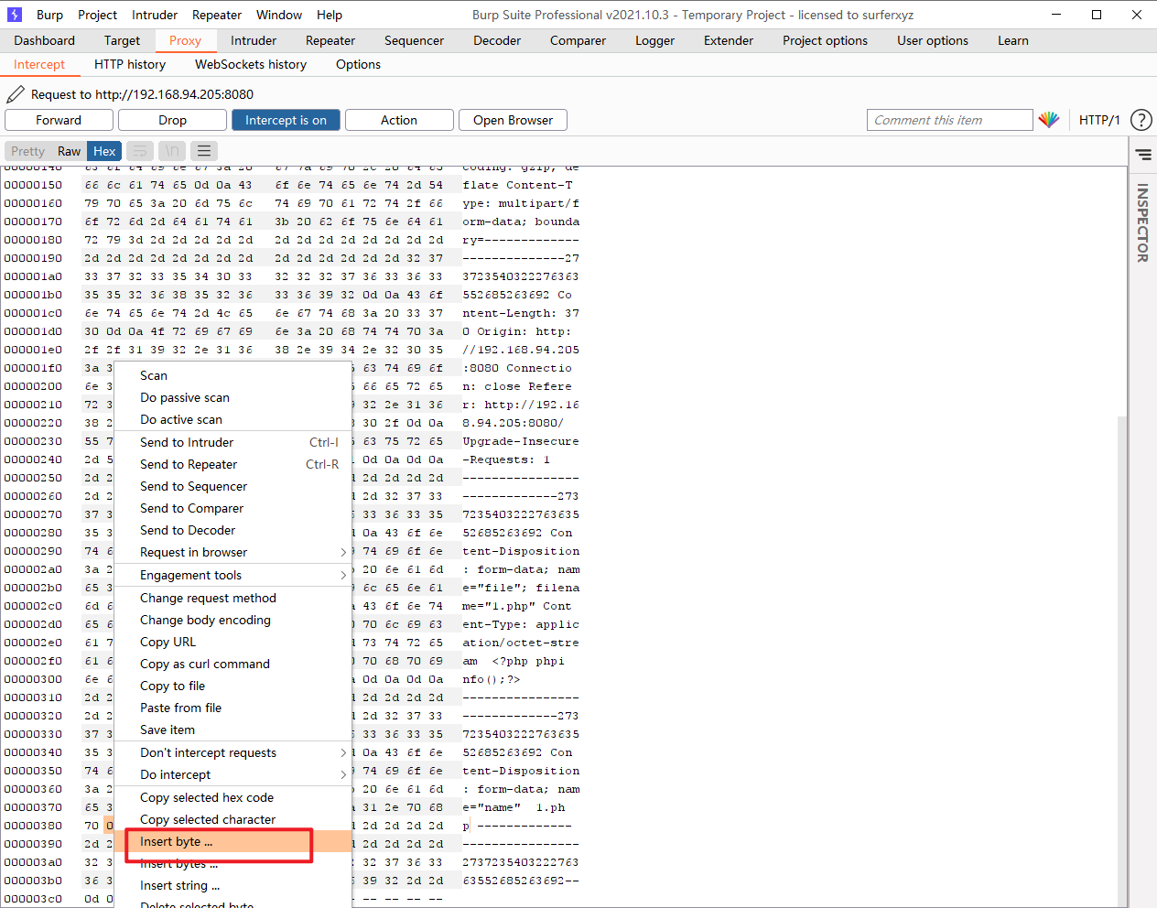Open the Intruder menu in menu bar

click(155, 15)
